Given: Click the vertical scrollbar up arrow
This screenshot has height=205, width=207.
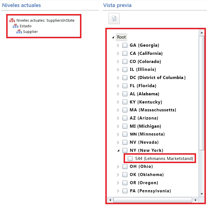Looking at the screenshot, I should click(x=201, y=33).
